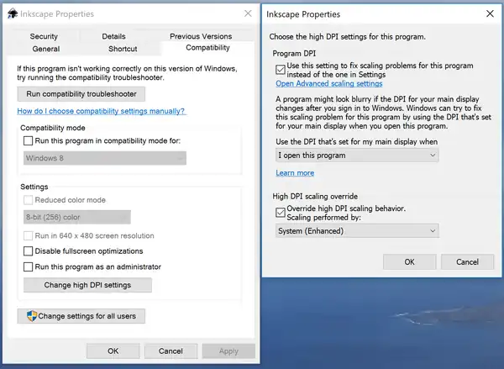Open Advanced scaling settings link
The width and height of the screenshot is (504, 369).
(328, 83)
